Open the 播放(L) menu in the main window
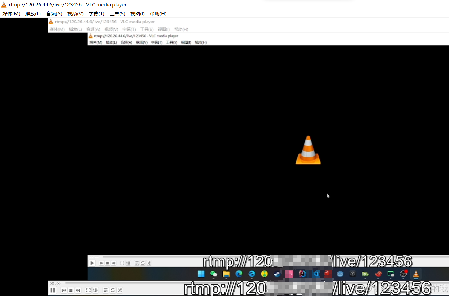449x296 pixels. coord(33,13)
